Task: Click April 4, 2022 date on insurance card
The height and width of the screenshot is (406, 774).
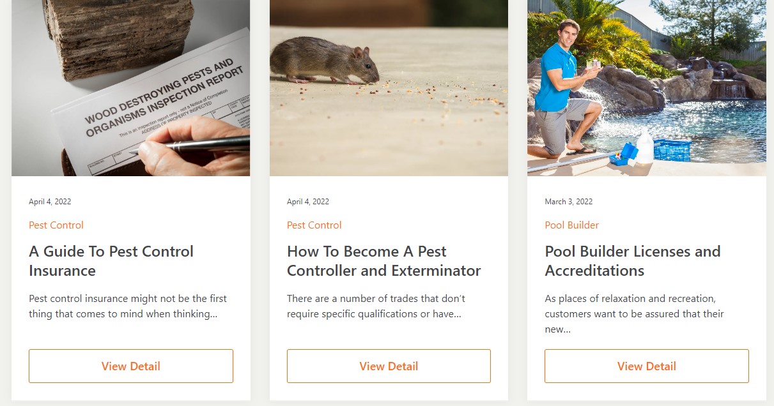Action: coord(50,202)
